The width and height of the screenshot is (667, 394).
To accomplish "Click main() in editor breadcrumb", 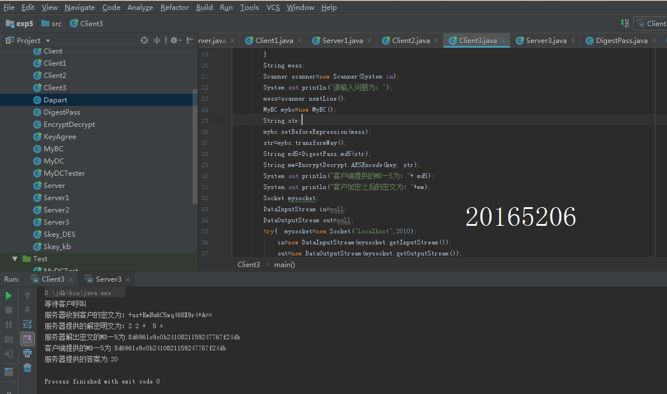I will [x=285, y=265].
